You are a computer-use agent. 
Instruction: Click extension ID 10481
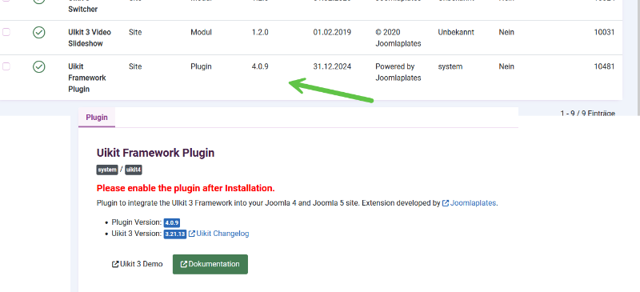point(604,66)
